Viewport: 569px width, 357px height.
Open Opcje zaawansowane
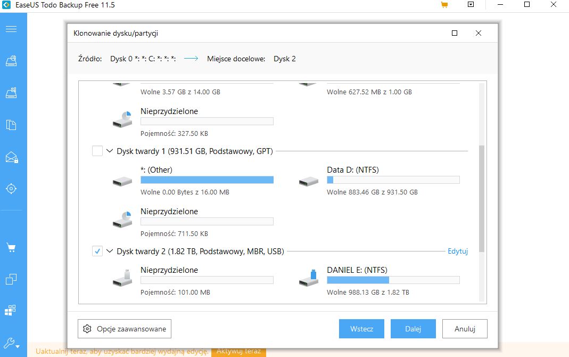point(125,329)
